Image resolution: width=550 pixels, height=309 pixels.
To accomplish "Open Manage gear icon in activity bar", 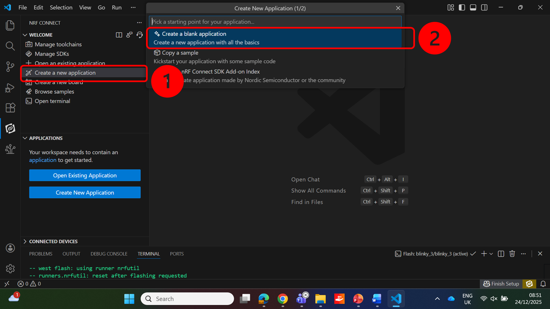I will tap(10, 268).
